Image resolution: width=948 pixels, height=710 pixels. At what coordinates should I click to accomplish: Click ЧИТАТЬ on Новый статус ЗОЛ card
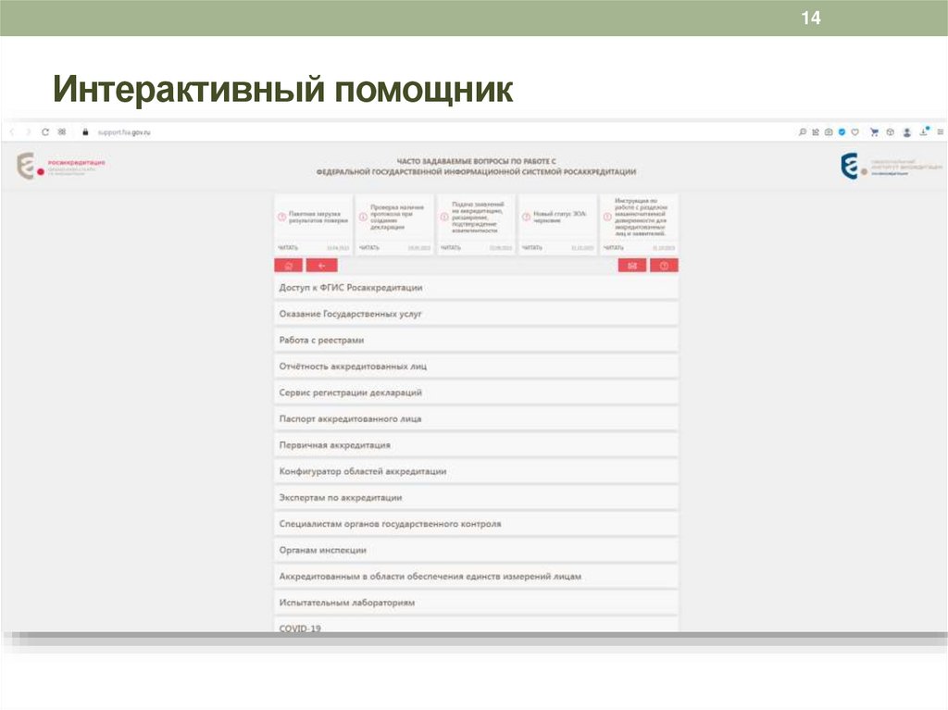click(x=534, y=248)
